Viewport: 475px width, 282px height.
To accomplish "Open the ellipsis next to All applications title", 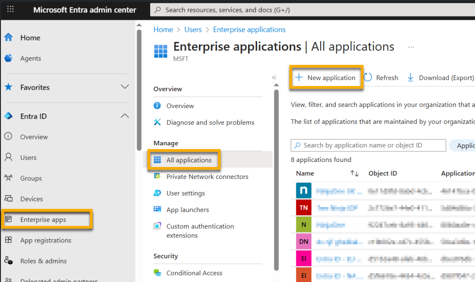I will [410, 46].
